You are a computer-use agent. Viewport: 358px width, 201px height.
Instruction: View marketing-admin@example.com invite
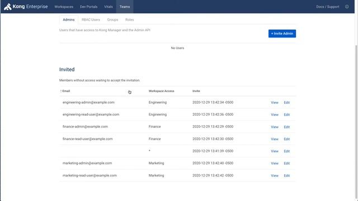tap(275, 164)
